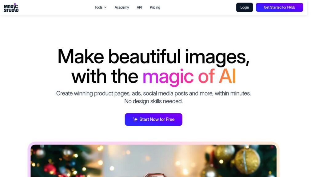This screenshot has height=177, width=315.
Task: Click the purple star in the logo
Action: pos(15,4)
